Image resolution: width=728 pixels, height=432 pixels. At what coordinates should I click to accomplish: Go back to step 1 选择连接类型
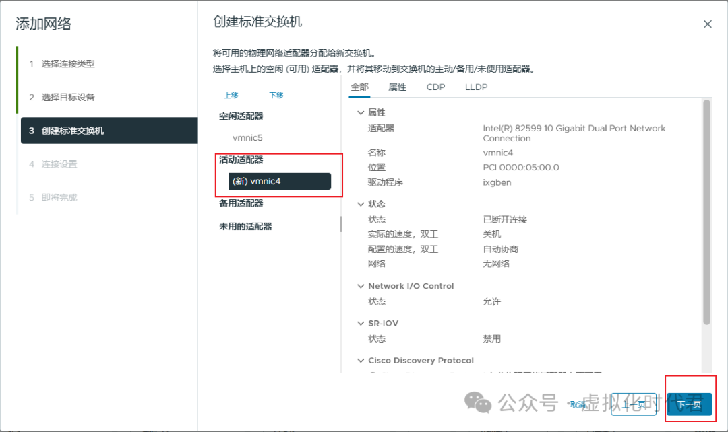coord(68,63)
